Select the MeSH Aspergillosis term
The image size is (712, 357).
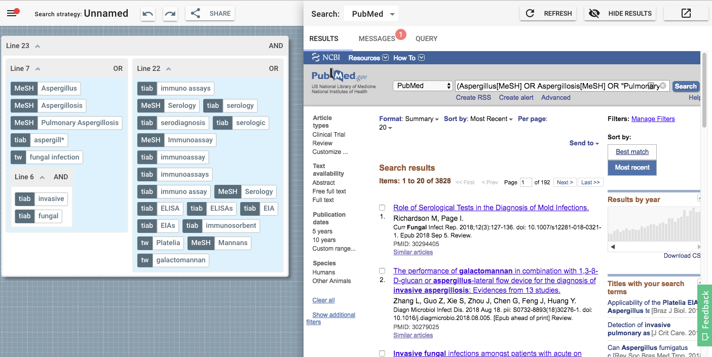pos(48,105)
